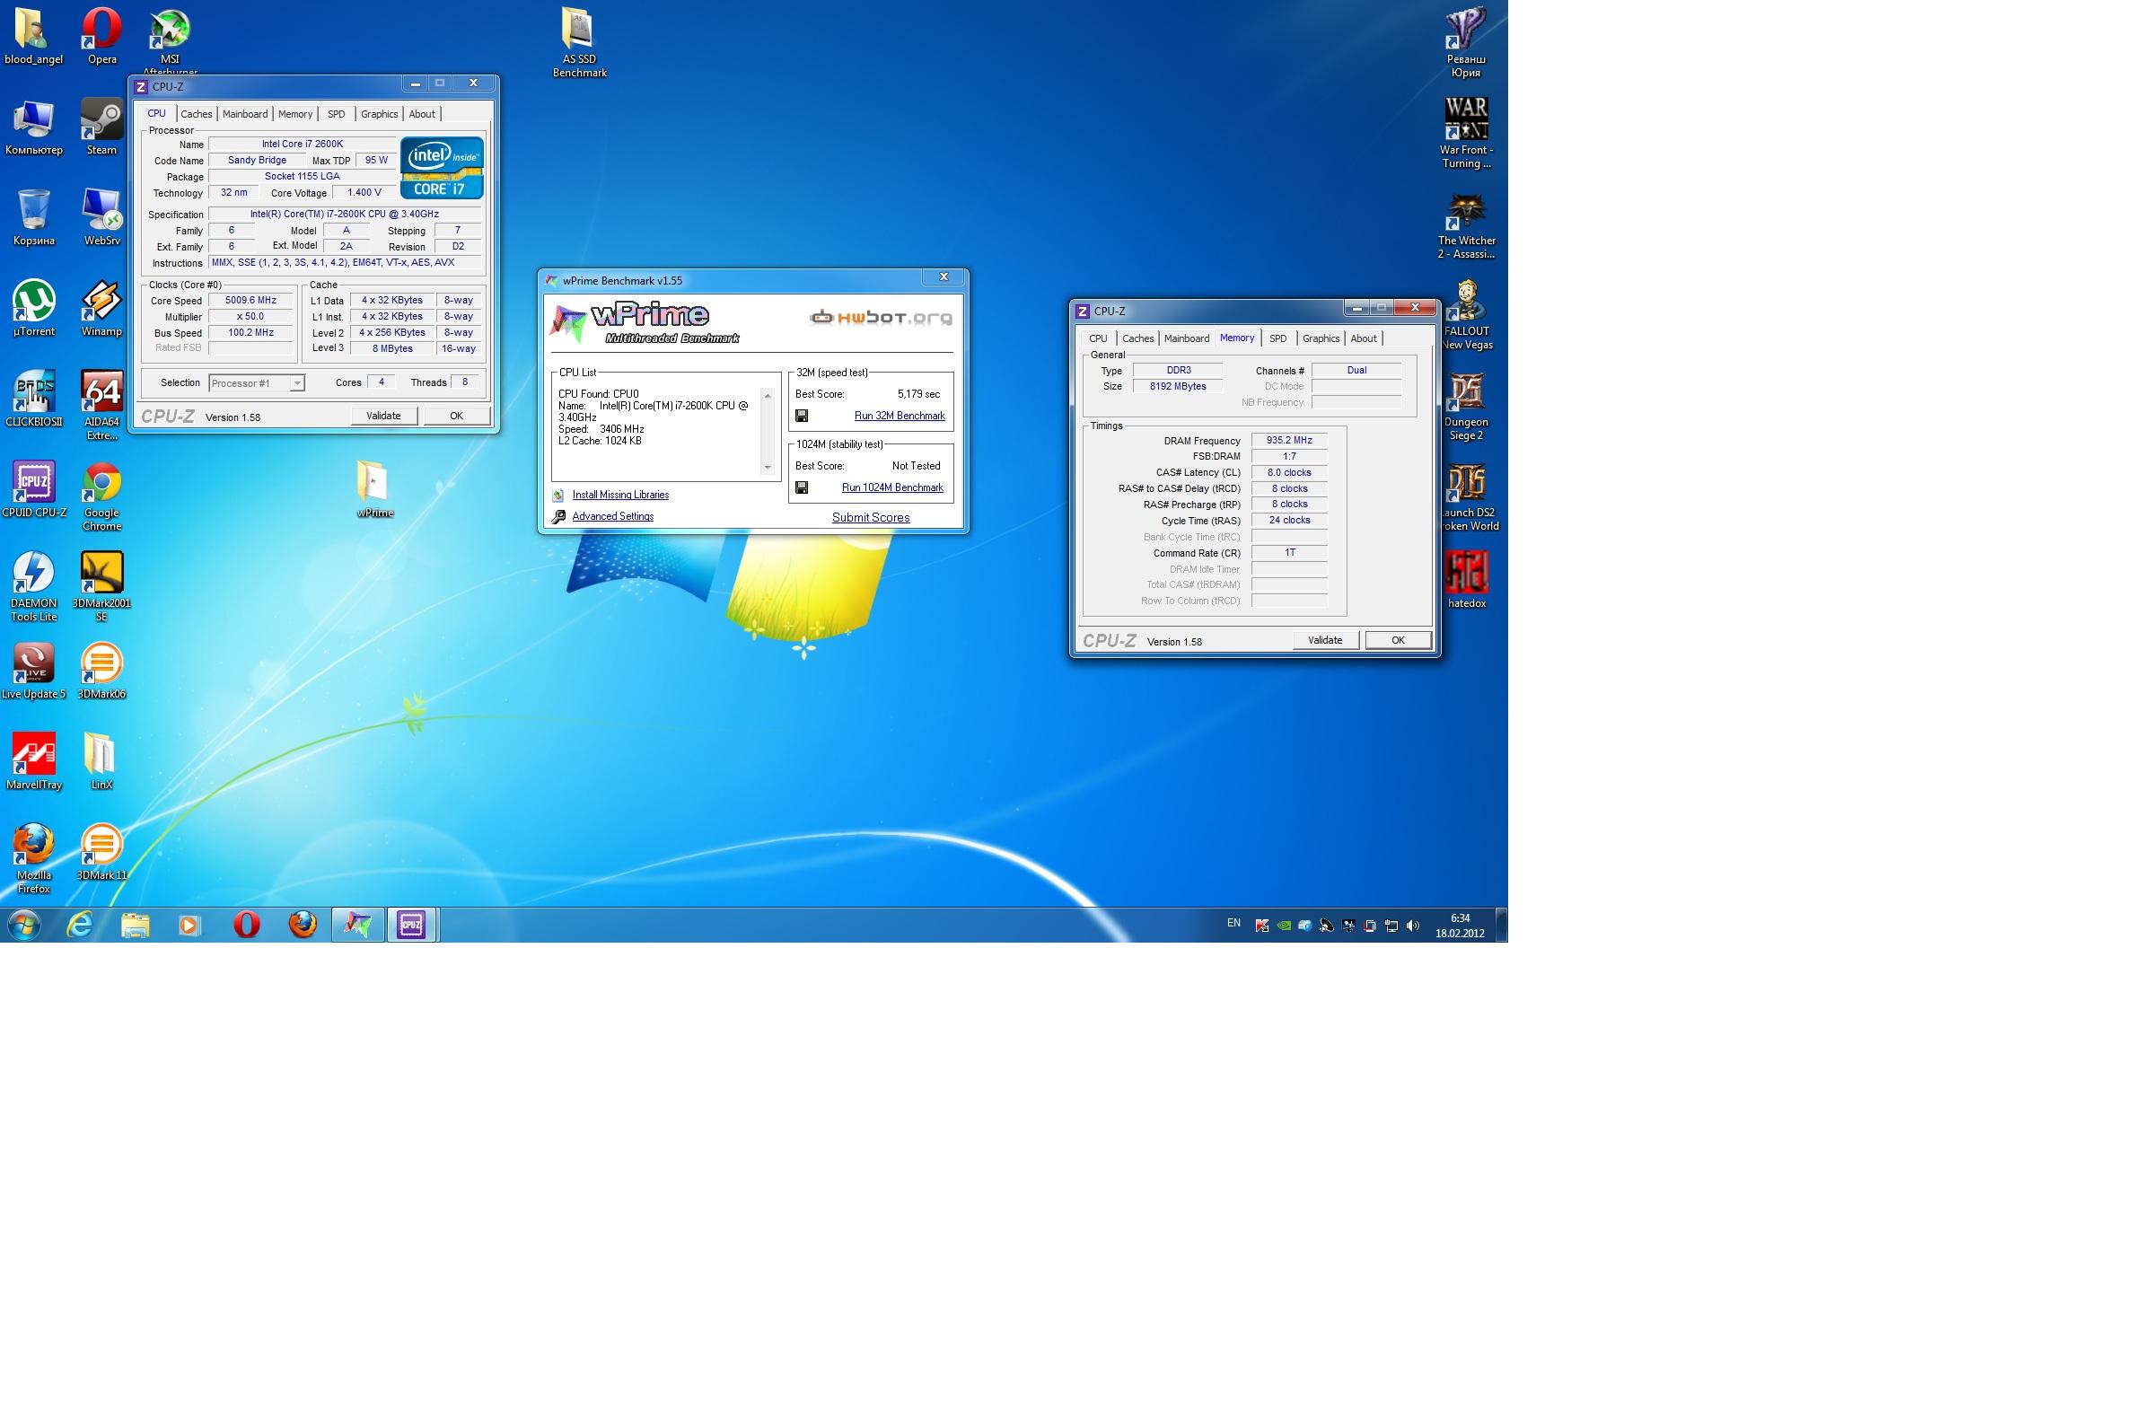Image resolution: width=2133 pixels, height=1422 pixels.
Task: Launch AIDA64 Extreme desktop icon
Action: [101, 405]
